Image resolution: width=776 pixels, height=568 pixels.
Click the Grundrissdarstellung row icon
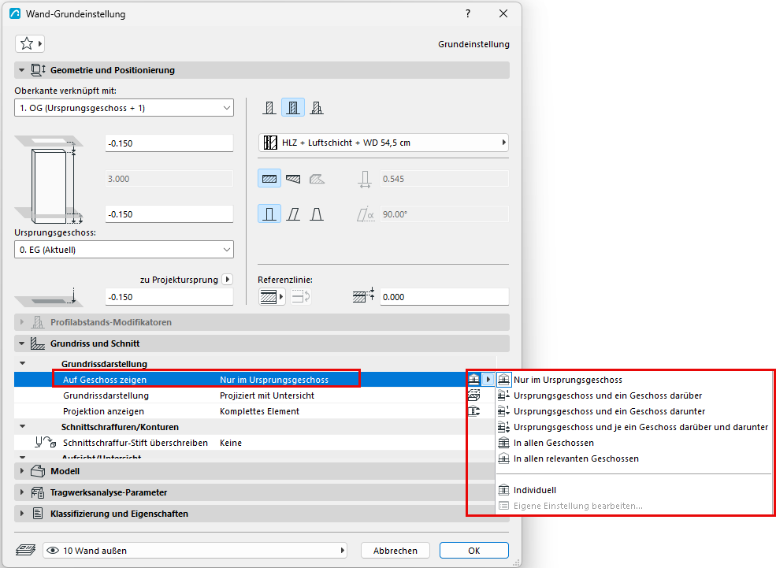tap(473, 395)
